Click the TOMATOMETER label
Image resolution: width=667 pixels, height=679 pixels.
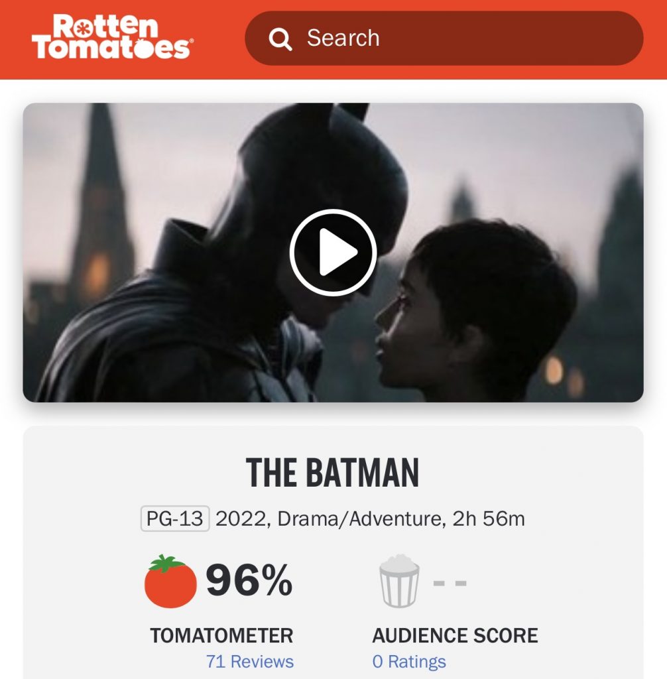tap(221, 635)
